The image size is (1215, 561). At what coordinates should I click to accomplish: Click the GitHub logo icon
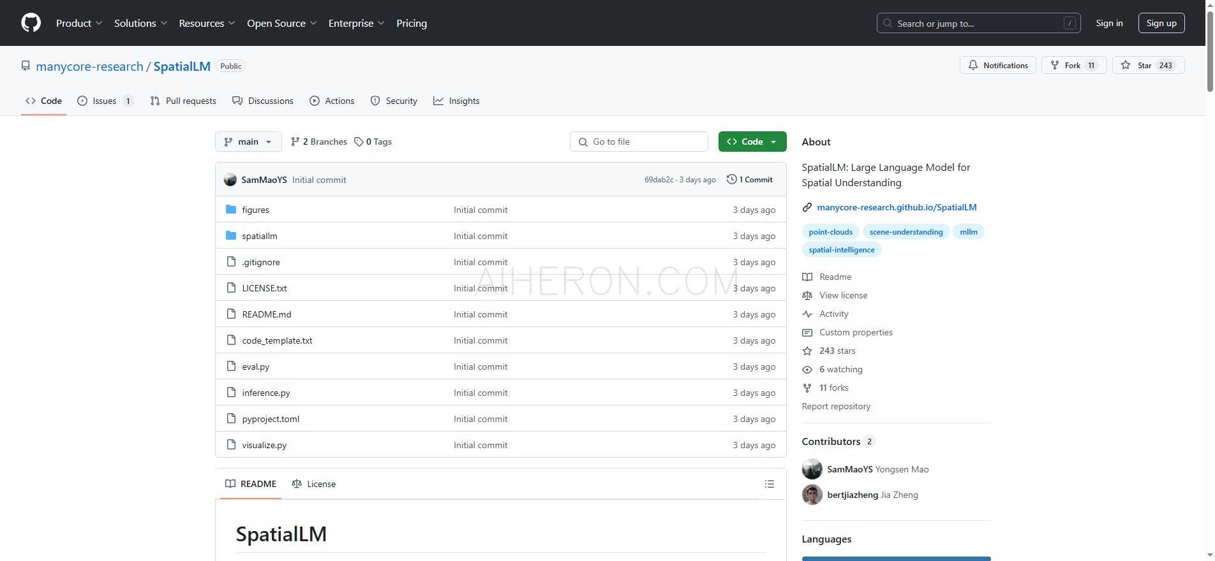pos(31,23)
